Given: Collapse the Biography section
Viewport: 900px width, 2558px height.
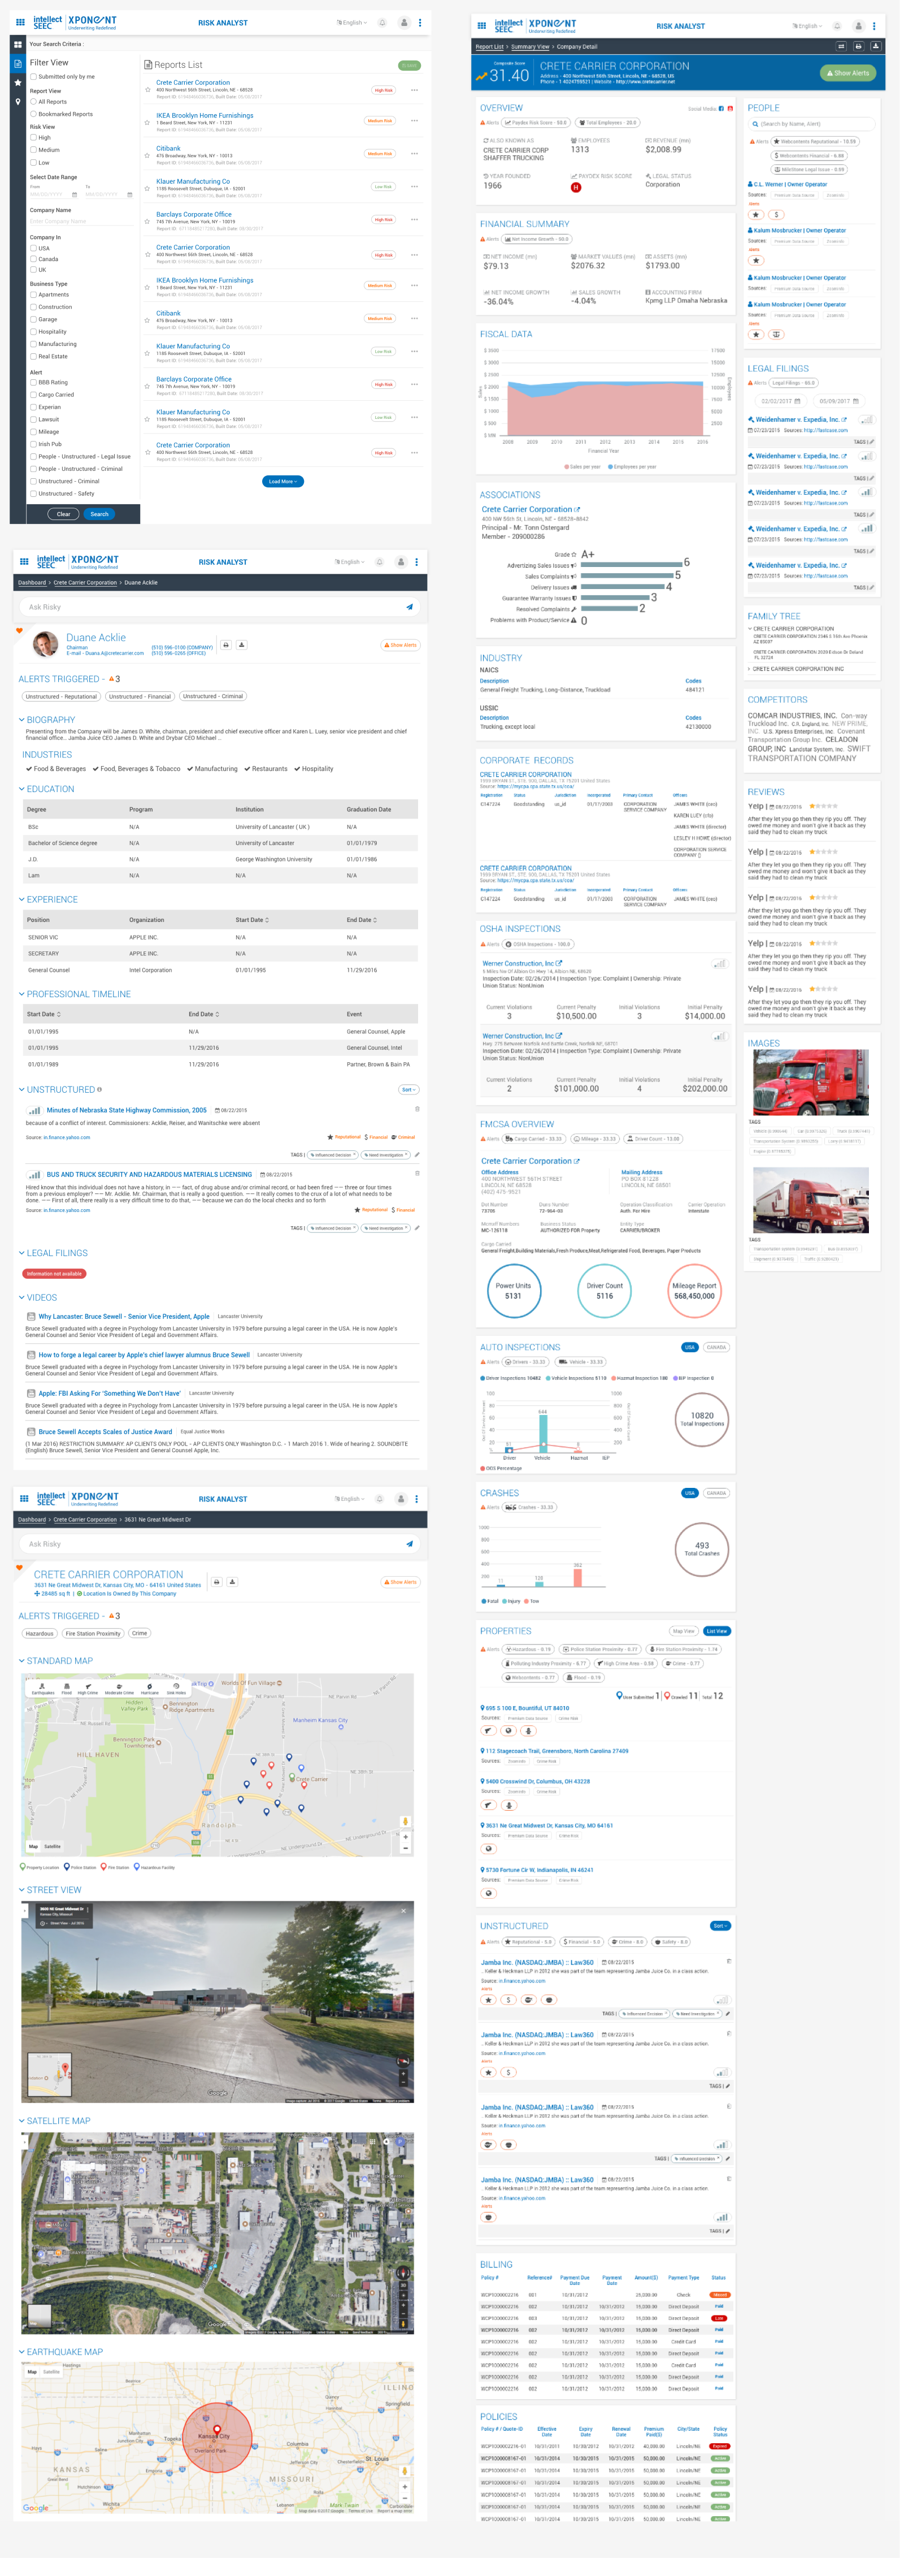Looking at the screenshot, I should [x=22, y=720].
